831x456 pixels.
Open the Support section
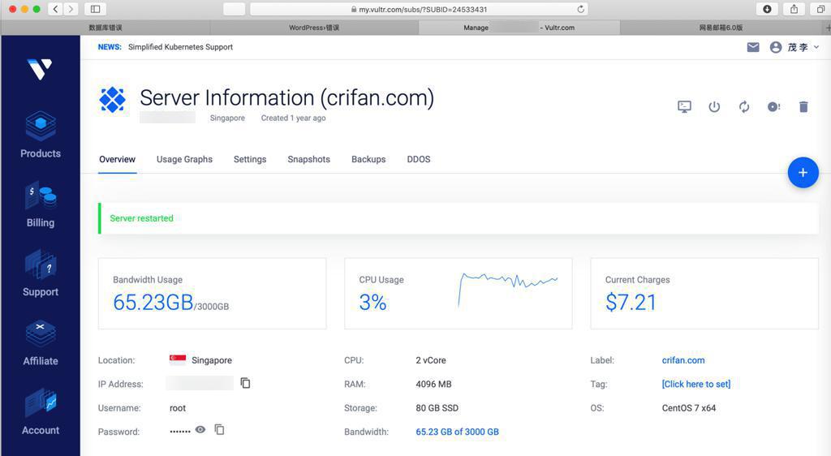(x=41, y=273)
